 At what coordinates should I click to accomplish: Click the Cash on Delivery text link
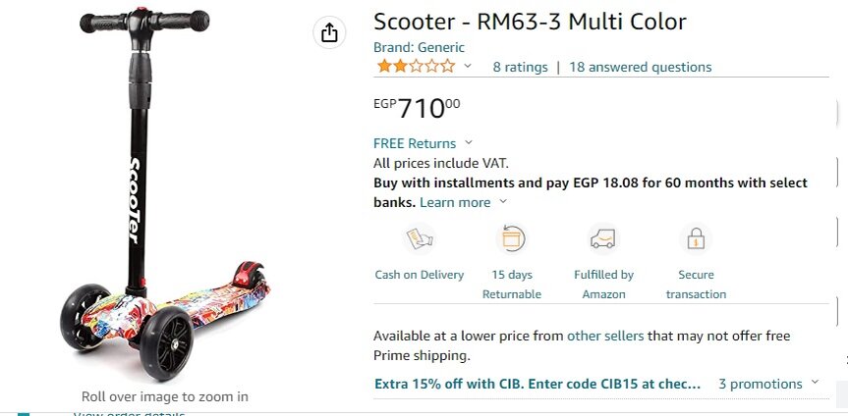click(x=420, y=275)
